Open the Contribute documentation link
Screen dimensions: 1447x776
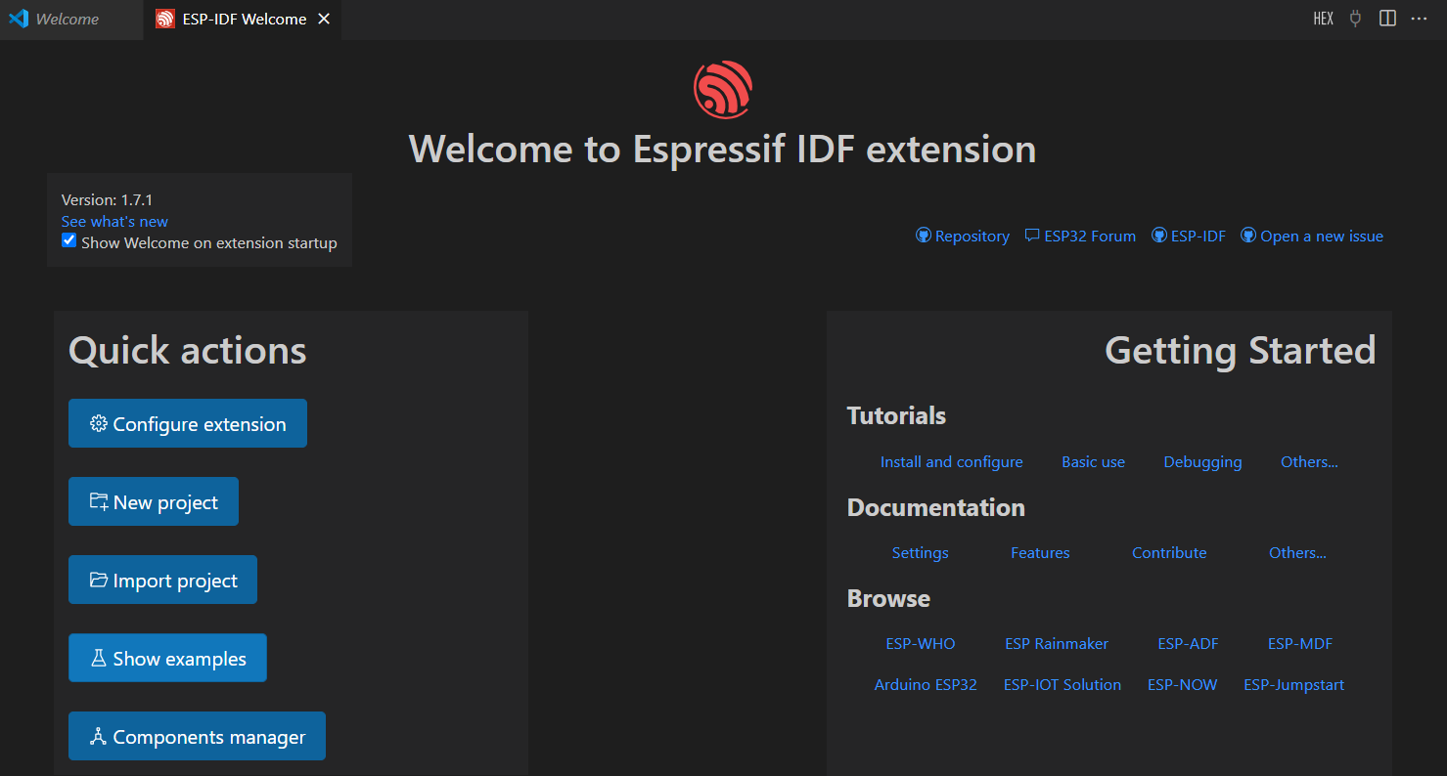pos(1169,552)
